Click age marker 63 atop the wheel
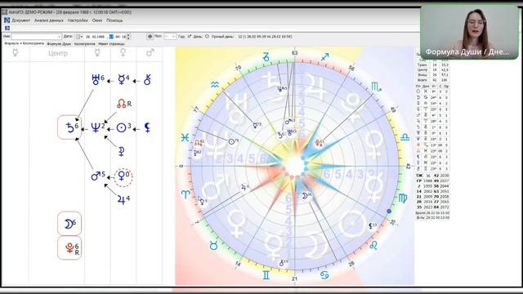 (294, 53)
